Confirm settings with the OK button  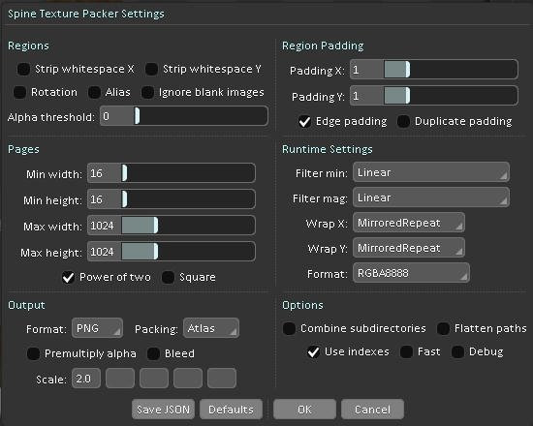point(304,410)
